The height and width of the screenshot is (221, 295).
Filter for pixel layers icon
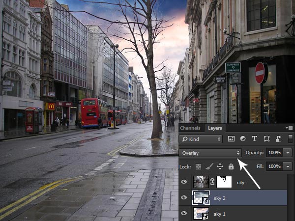tap(231, 139)
